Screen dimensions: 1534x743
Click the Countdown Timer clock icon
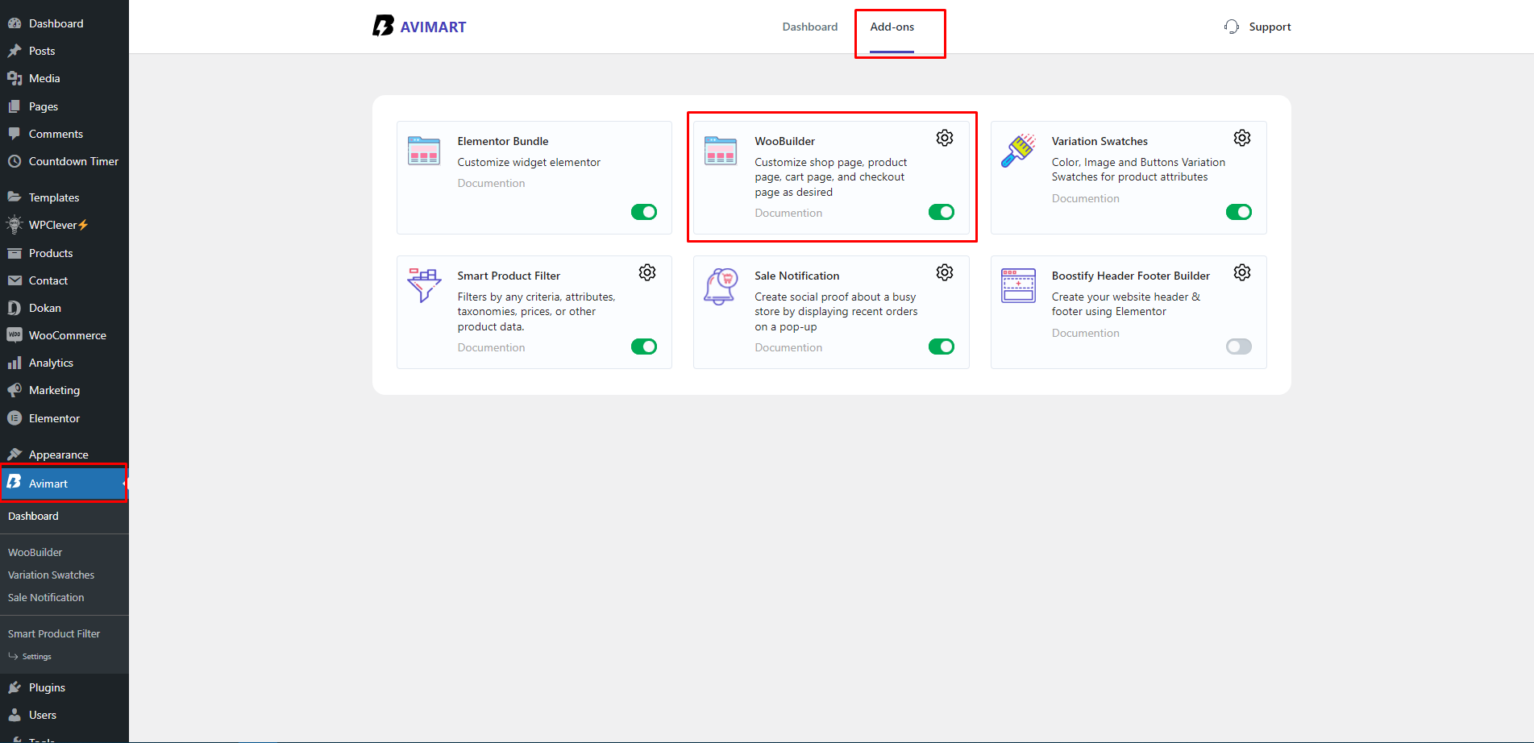click(x=15, y=161)
